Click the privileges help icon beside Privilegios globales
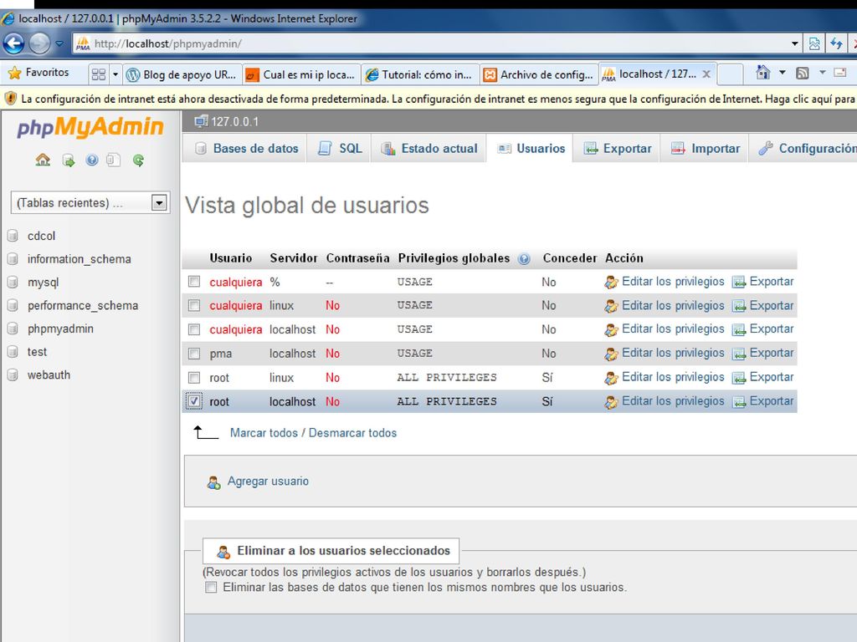The width and height of the screenshot is (857, 642). click(x=524, y=259)
